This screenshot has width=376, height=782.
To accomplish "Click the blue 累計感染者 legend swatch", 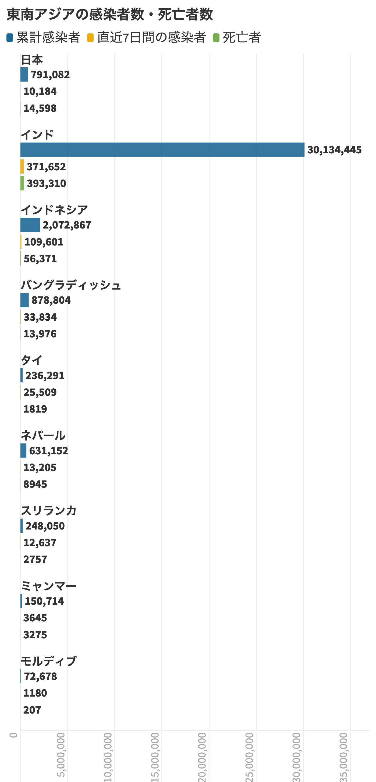I will tap(10, 38).
